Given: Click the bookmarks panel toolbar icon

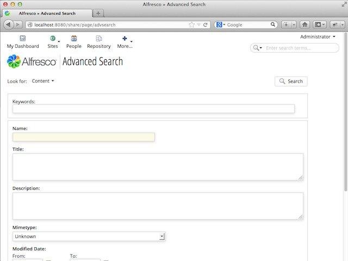Looking at the screenshot, I should [318, 24].
